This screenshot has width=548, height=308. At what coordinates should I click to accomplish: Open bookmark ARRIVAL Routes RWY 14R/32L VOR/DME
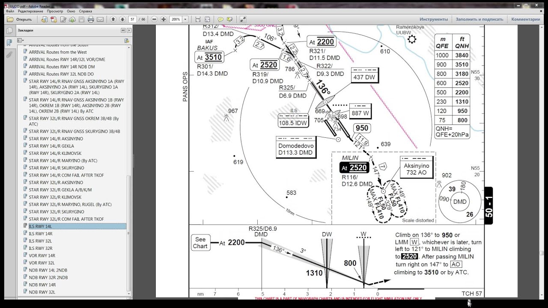pos(67,59)
